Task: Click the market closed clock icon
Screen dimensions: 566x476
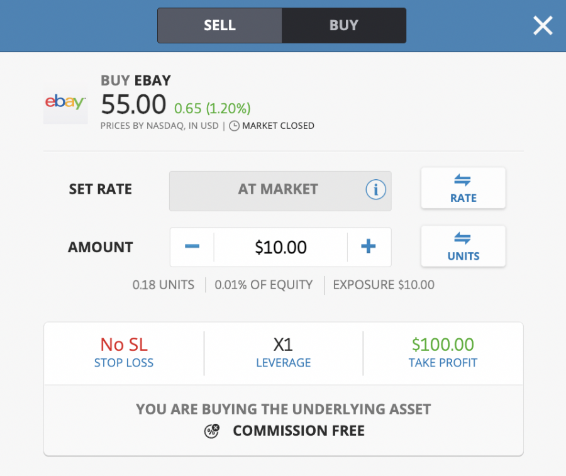Action: (x=234, y=126)
